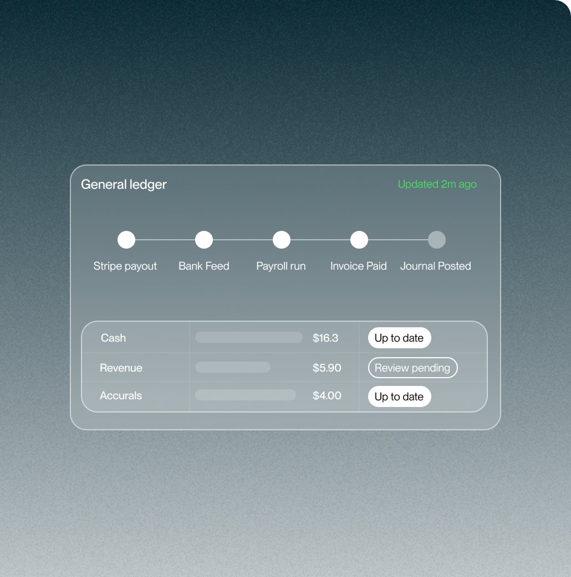Select the Bank Feed step circle

[x=203, y=240]
